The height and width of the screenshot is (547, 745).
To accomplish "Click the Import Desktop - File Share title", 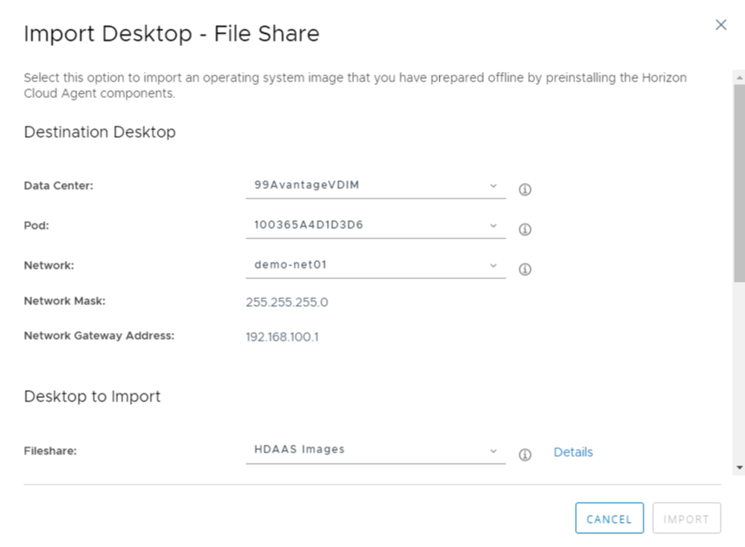I will pos(171,34).
